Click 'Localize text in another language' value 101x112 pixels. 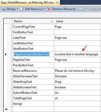point(78,54)
